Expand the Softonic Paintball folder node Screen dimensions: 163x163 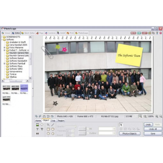pyautogui.click(x=4, y=63)
